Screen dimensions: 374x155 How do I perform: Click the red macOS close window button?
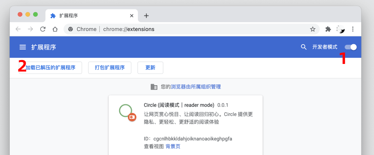20,14
